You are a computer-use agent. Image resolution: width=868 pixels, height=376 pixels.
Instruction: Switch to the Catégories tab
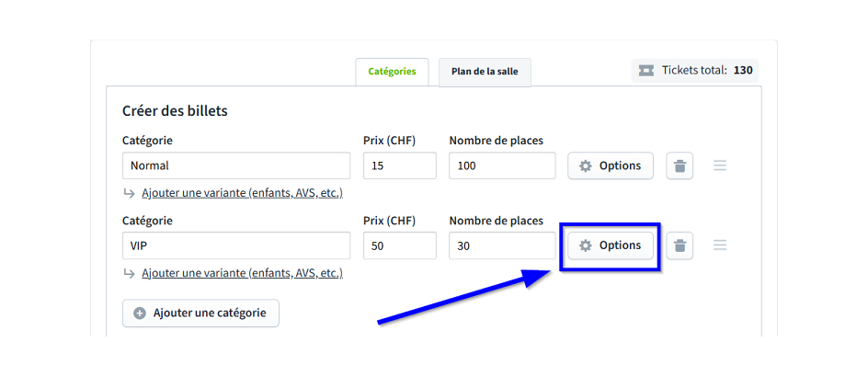[x=392, y=71]
